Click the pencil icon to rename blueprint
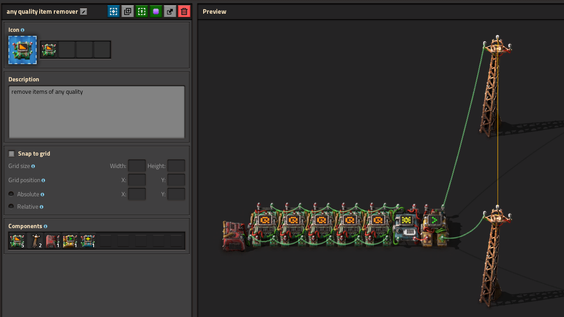 coord(83,12)
